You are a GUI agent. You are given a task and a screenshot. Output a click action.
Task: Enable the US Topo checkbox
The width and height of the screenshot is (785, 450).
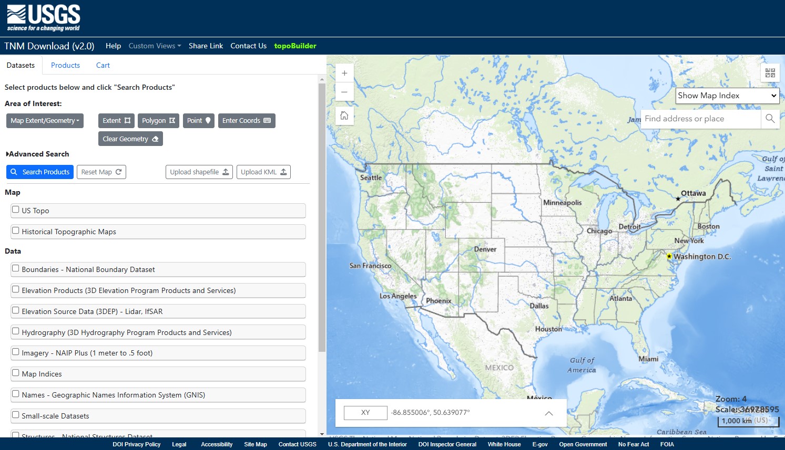[16, 210]
